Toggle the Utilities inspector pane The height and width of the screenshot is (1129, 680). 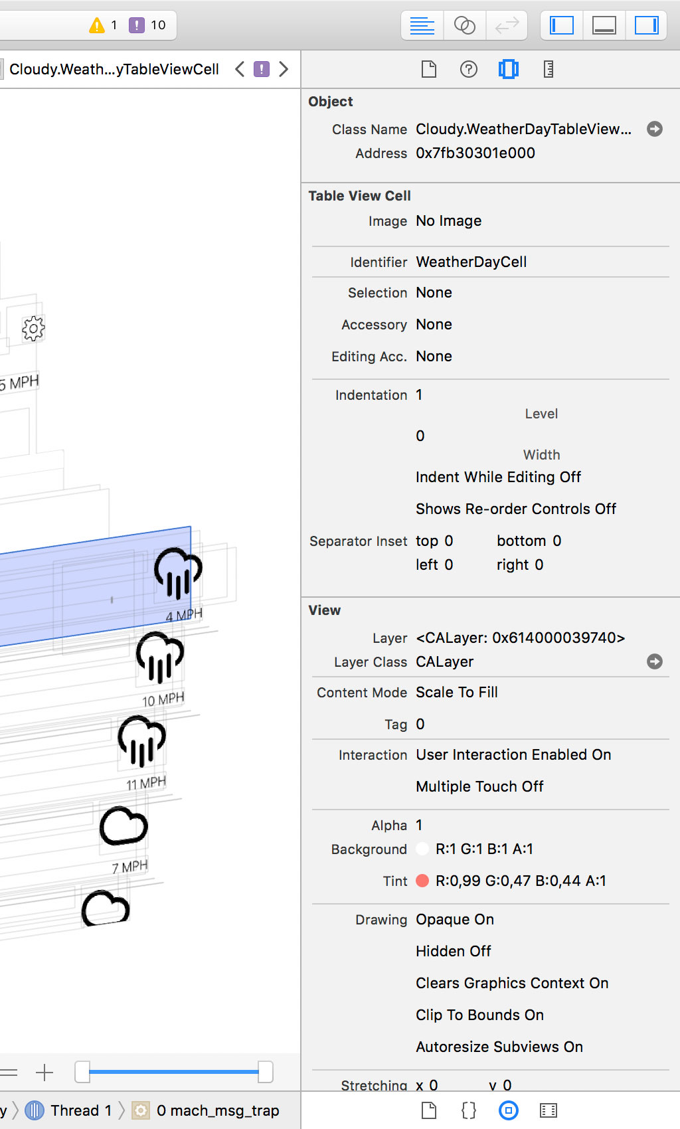tap(646, 26)
